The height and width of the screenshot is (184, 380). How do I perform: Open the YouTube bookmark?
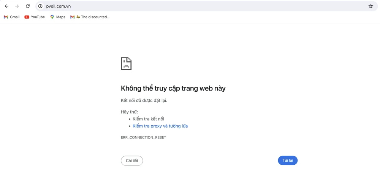35,17
